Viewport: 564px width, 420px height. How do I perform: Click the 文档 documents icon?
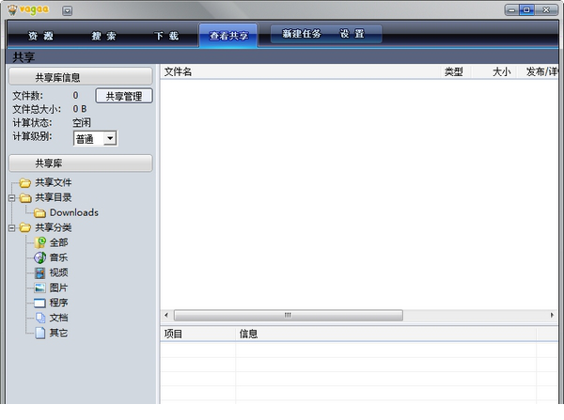coord(39,318)
